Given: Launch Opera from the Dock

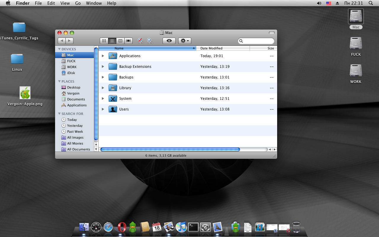Looking at the screenshot, I should (121, 227).
